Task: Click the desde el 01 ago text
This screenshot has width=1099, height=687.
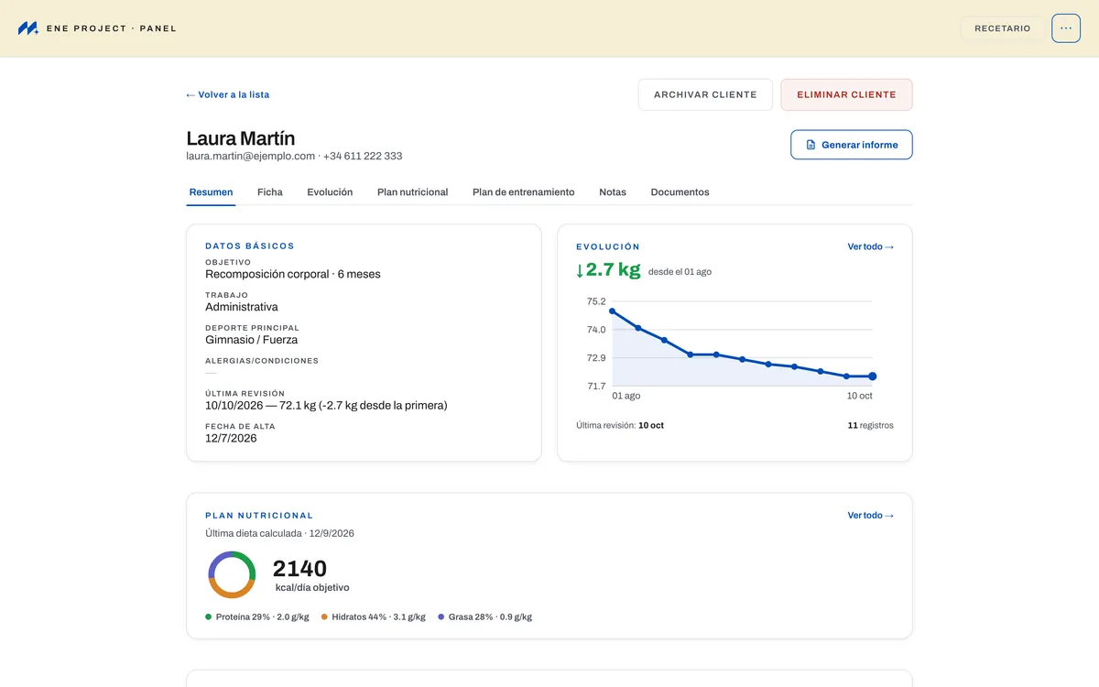Action: pos(680,272)
